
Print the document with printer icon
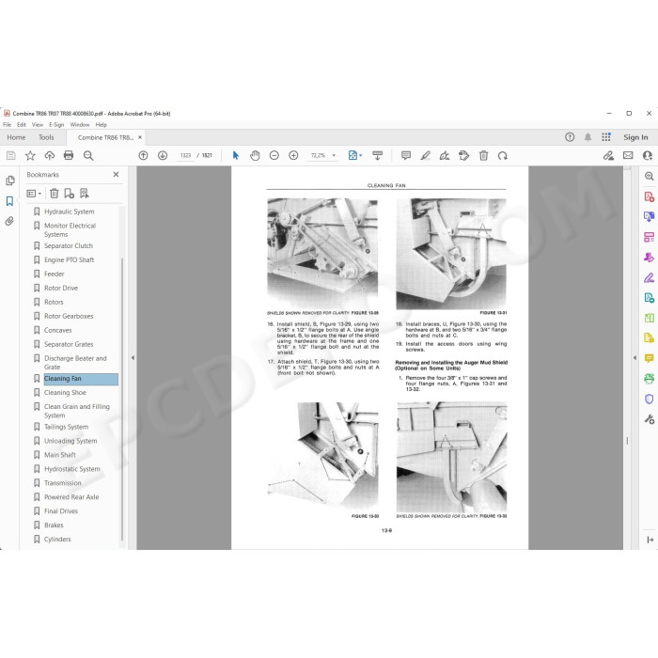point(69,156)
